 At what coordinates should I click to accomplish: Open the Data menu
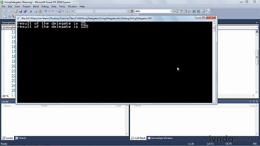pyautogui.click(x=53, y=6)
